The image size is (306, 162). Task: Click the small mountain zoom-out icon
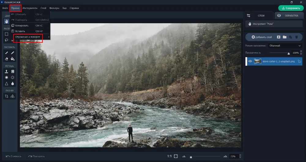pos(184,156)
